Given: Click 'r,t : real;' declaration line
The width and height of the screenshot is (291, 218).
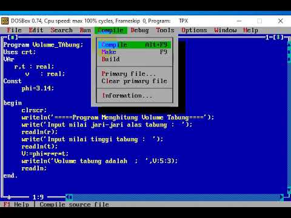Looking at the screenshot, I should (34, 67).
